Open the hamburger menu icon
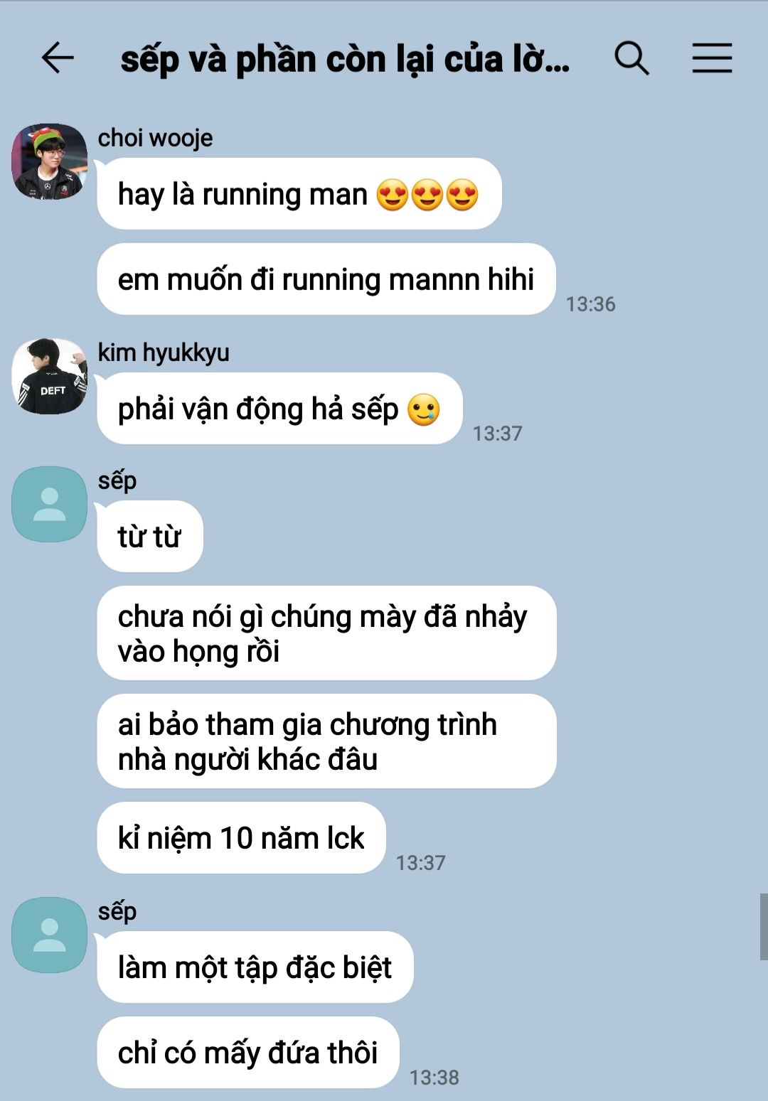Screen dimensions: 768x1101 pyautogui.click(x=712, y=58)
